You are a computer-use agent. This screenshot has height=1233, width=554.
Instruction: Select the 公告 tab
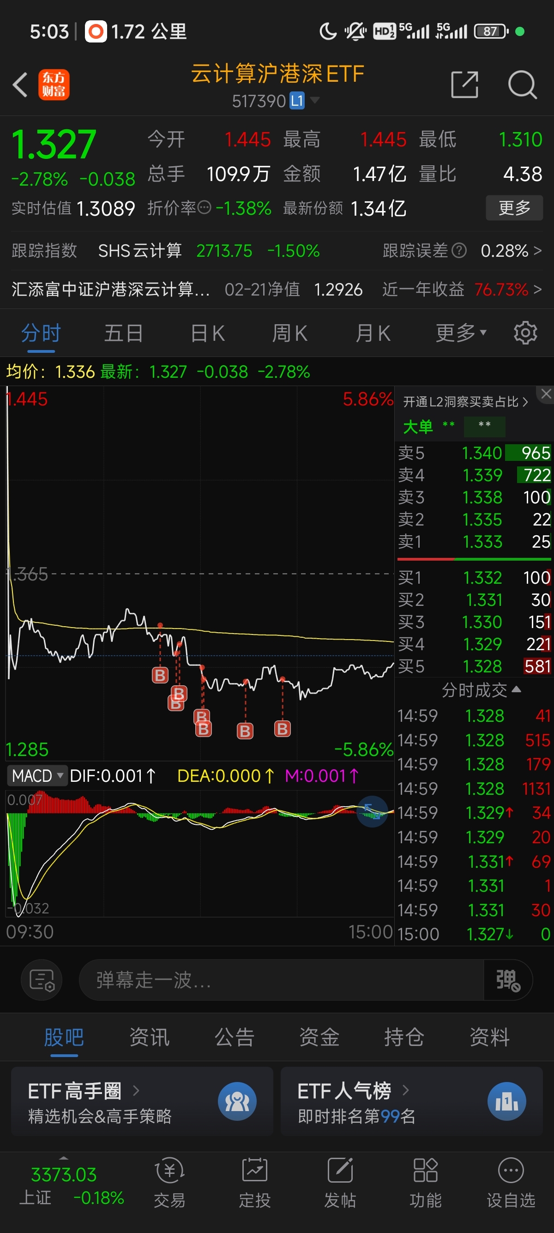coord(235,1037)
